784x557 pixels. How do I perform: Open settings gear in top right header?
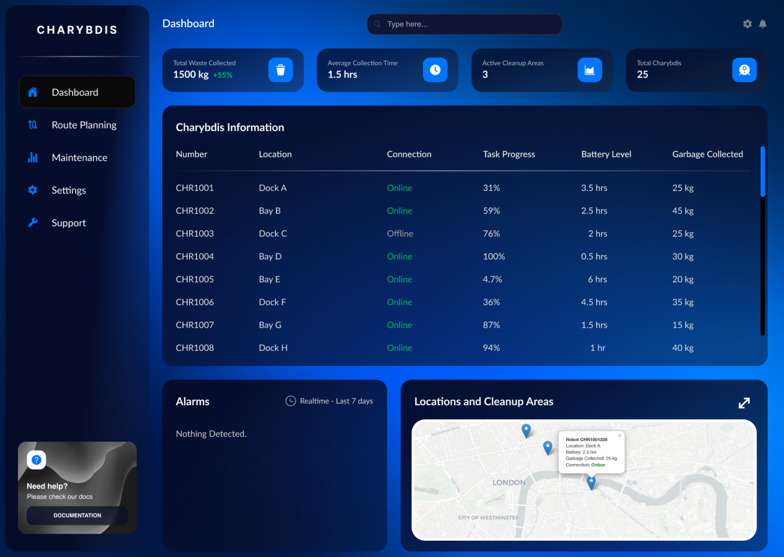pos(747,24)
